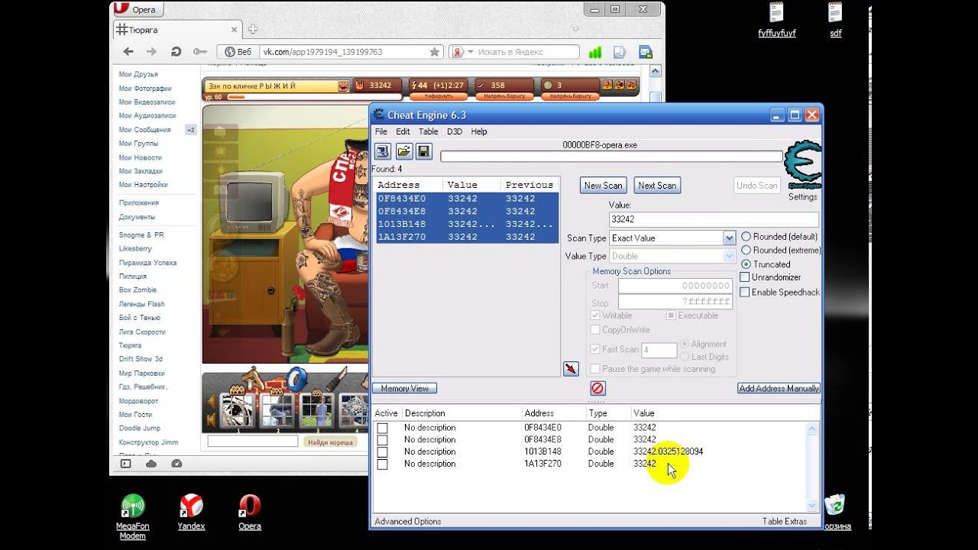Select Rounded (extreme) radio button

pos(746,250)
